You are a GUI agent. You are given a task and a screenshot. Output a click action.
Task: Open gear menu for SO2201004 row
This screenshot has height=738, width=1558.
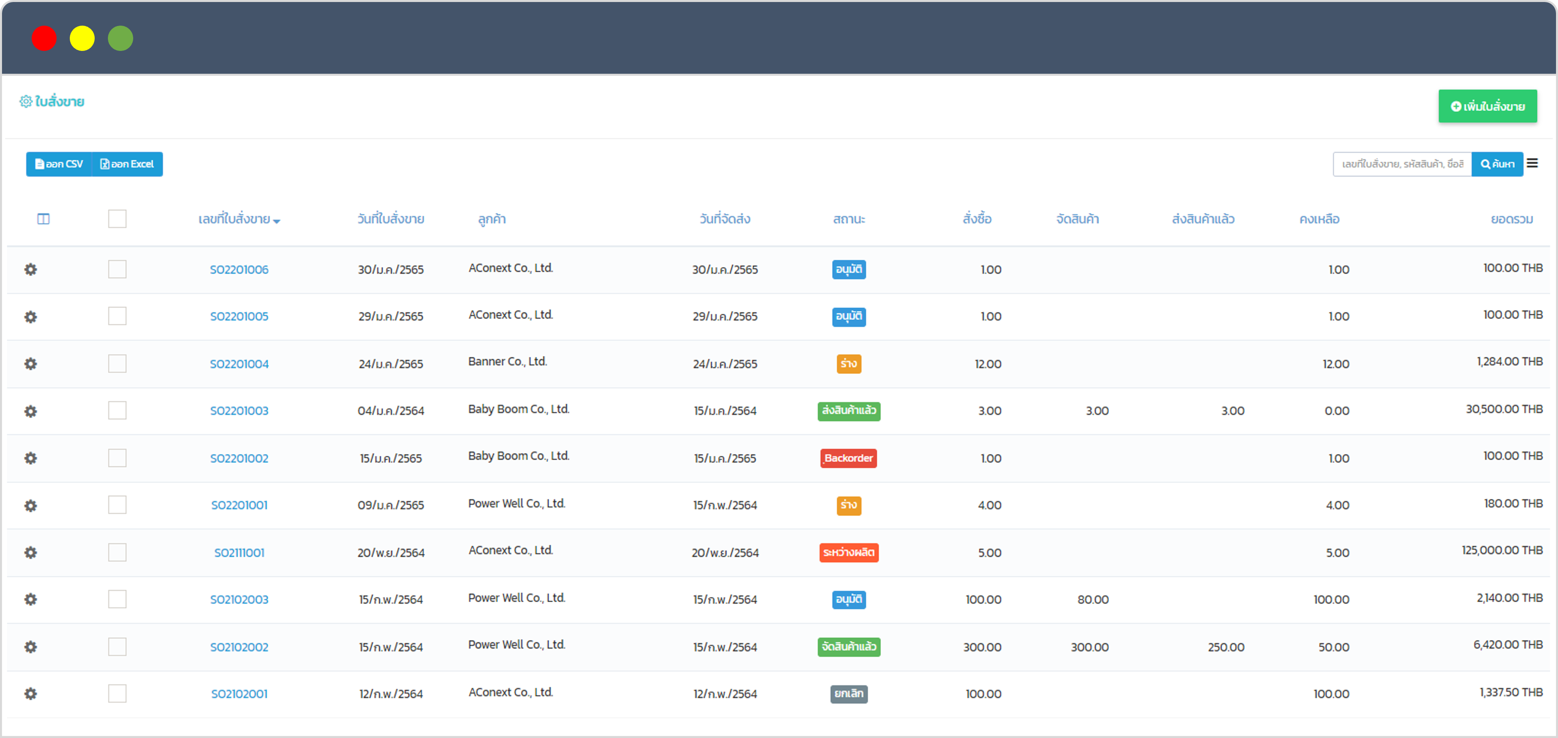30,364
